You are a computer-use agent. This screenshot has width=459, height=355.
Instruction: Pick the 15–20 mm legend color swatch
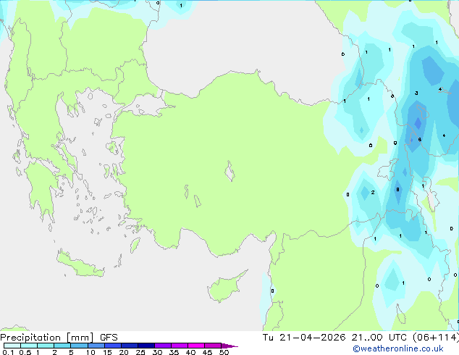113,346
